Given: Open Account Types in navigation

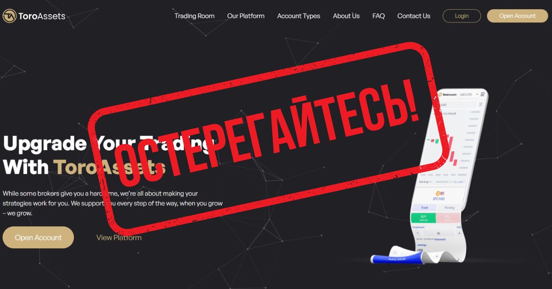Looking at the screenshot, I should (x=299, y=16).
